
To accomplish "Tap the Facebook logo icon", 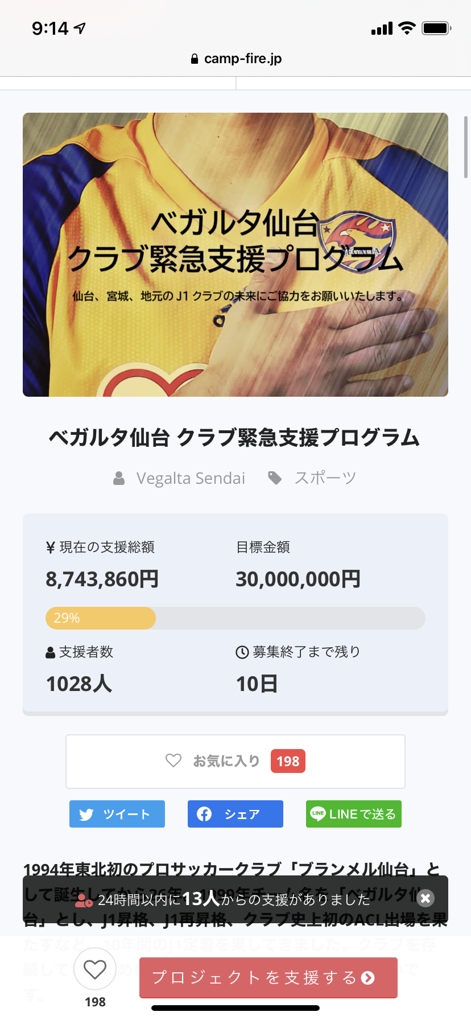I will point(204,814).
